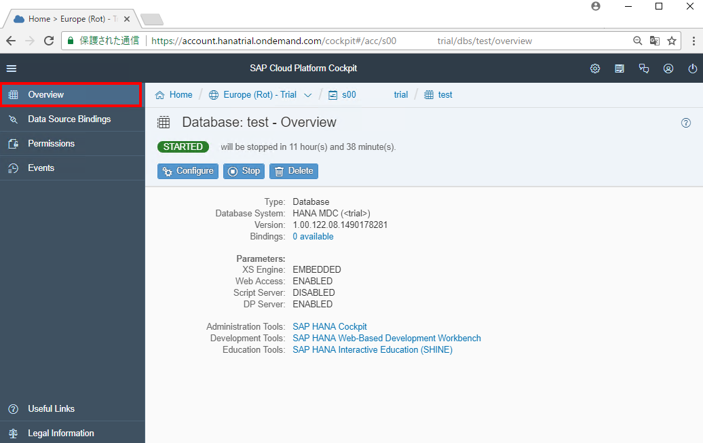
Task: Click the log off power icon
Action: (x=692, y=69)
